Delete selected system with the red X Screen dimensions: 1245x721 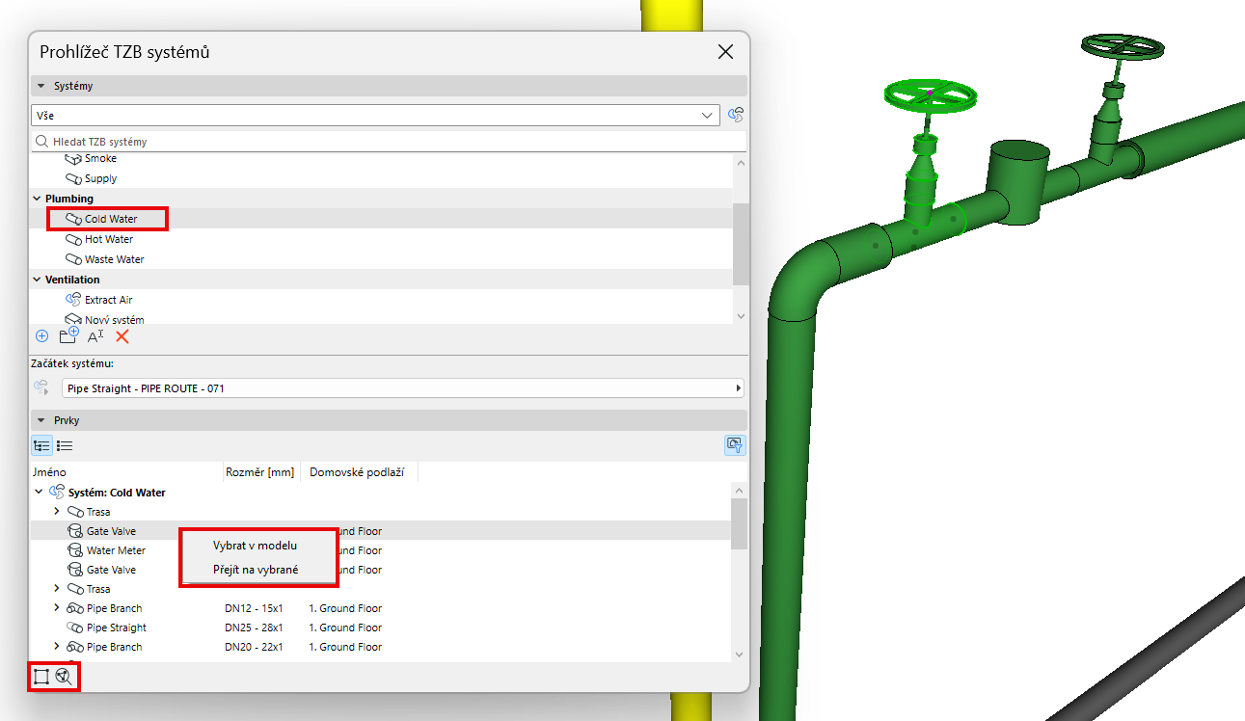point(122,336)
